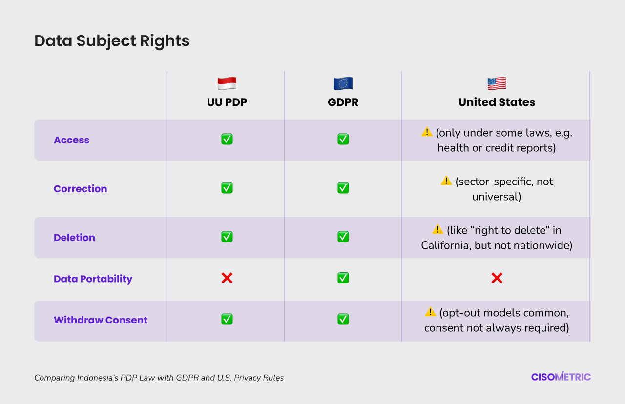Click the GDPR Correction green checkmark
This screenshot has height=404, width=625.
pos(343,188)
